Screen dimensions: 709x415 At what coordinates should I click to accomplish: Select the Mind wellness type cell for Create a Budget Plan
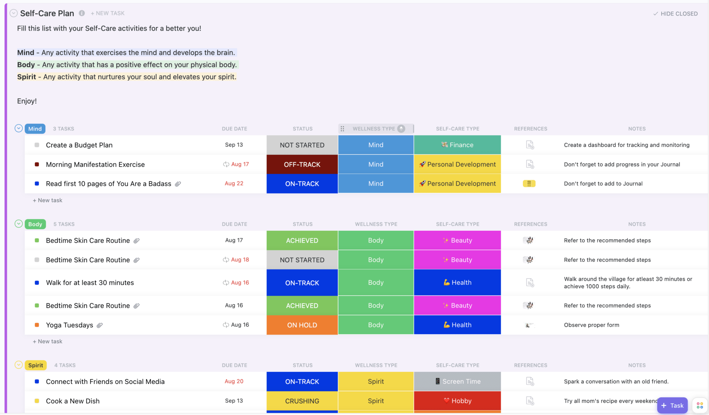pos(376,145)
